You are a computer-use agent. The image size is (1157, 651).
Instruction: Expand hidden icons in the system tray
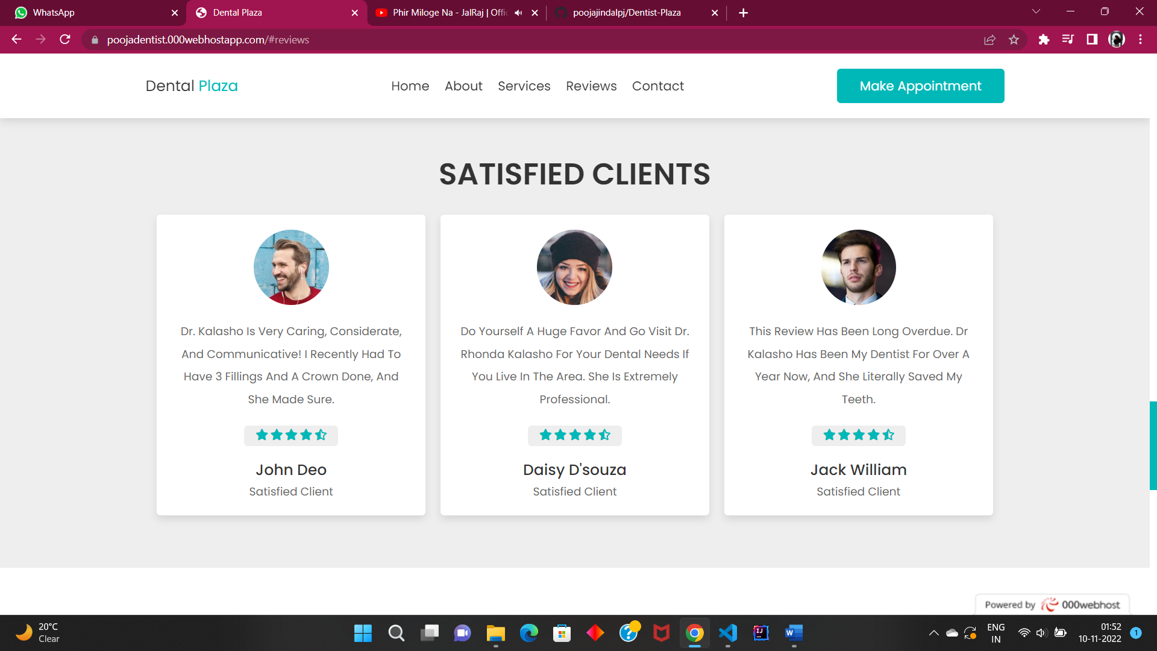click(933, 633)
